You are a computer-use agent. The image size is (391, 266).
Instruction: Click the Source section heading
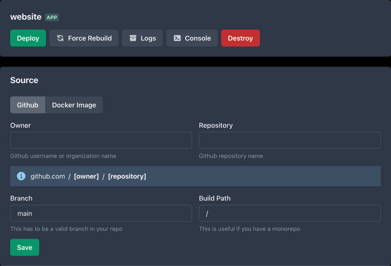[24, 80]
